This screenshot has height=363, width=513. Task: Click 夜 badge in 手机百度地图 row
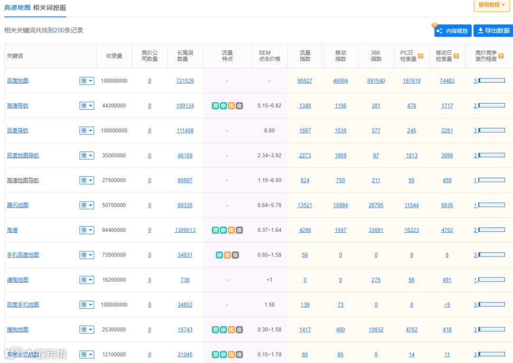[235, 255]
